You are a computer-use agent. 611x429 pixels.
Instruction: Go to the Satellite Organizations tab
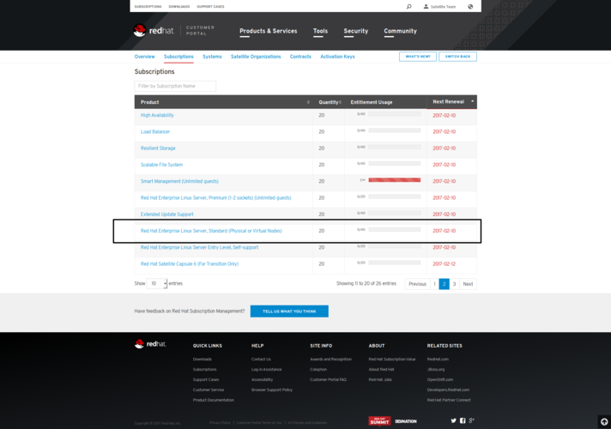click(x=256, y=57)
